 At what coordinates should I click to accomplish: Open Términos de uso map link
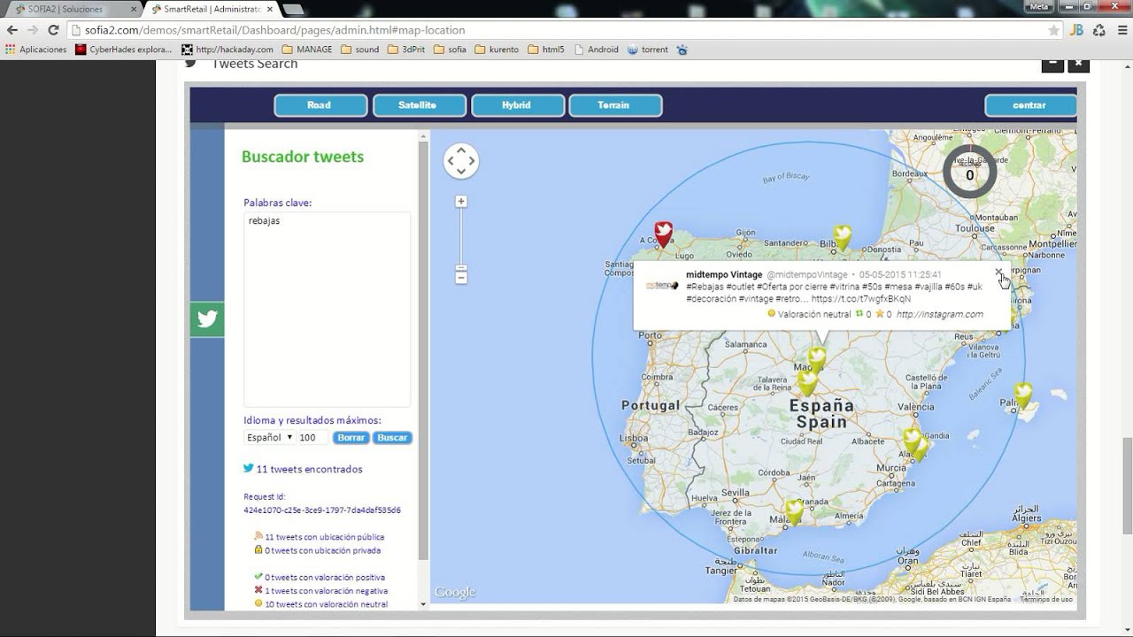pos(1045,599)
